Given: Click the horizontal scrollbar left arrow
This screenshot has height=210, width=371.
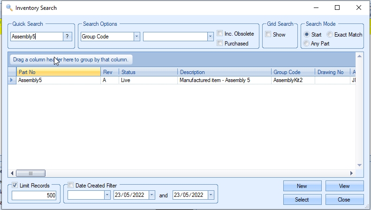Looking at the screenshot, I should pos(13,173).
